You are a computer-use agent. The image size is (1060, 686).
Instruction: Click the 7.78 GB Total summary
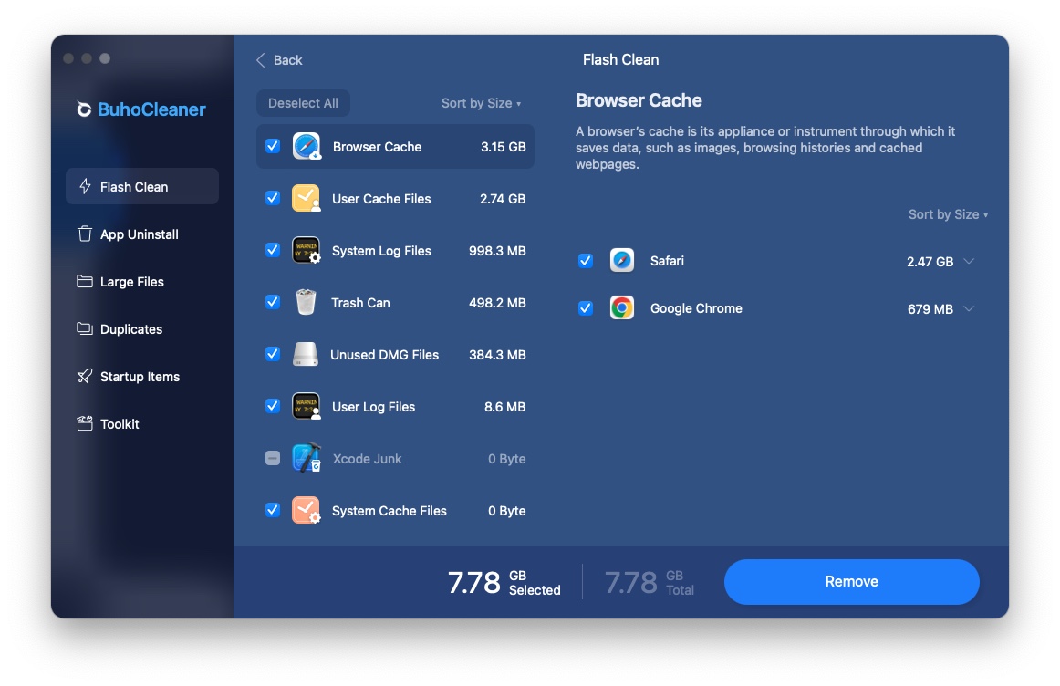[649, 582]
